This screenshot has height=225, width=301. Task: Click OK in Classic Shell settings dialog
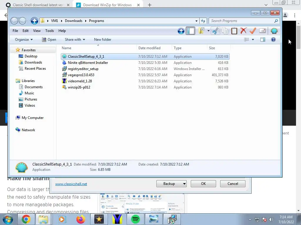(203, 184)
